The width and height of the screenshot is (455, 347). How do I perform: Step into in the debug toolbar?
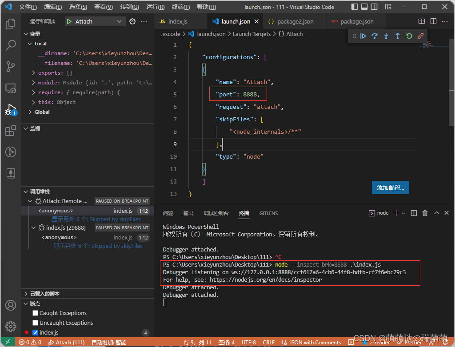(386, 36)
